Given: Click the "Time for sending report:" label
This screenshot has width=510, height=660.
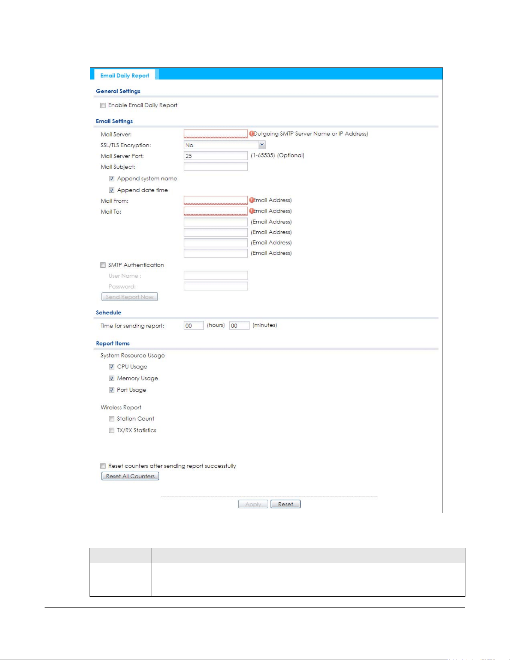Looking at the screenshot, I should 132,326.
